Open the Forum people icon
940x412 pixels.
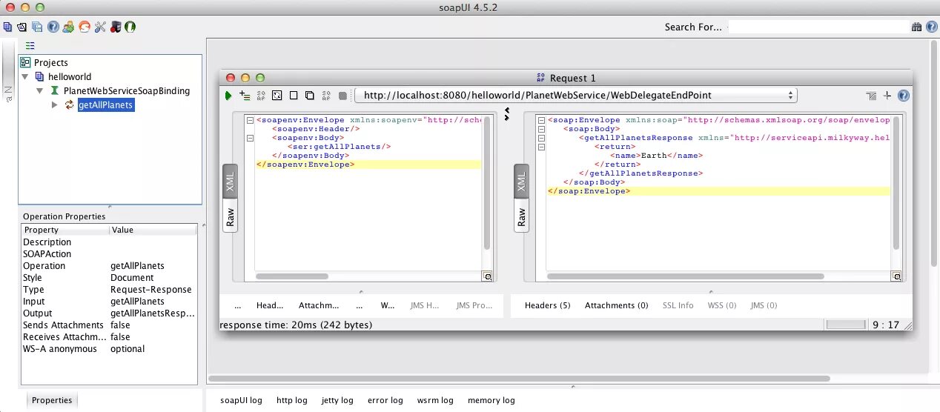(x=68, y=27)
